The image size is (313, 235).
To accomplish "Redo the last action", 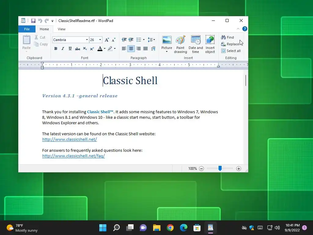I will click(47, 21).
